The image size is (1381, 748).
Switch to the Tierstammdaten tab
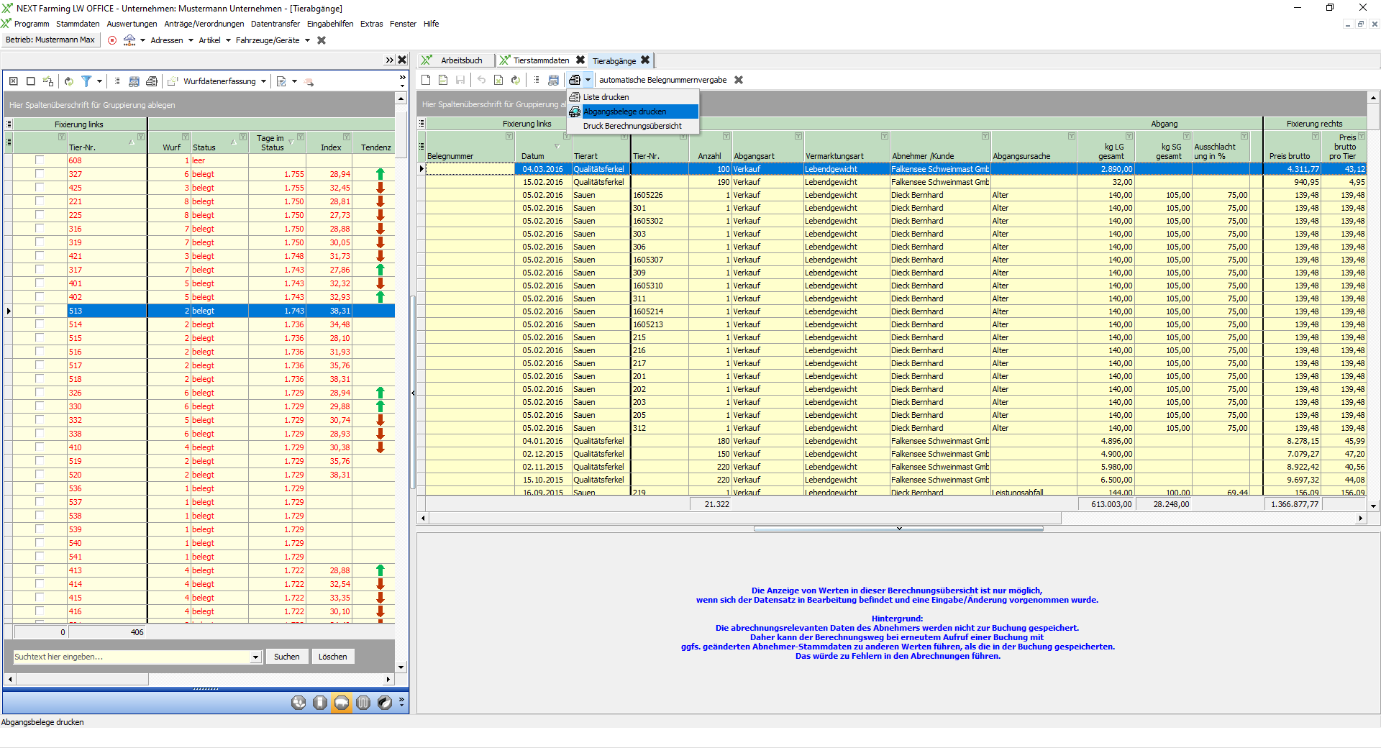[541, 60]
